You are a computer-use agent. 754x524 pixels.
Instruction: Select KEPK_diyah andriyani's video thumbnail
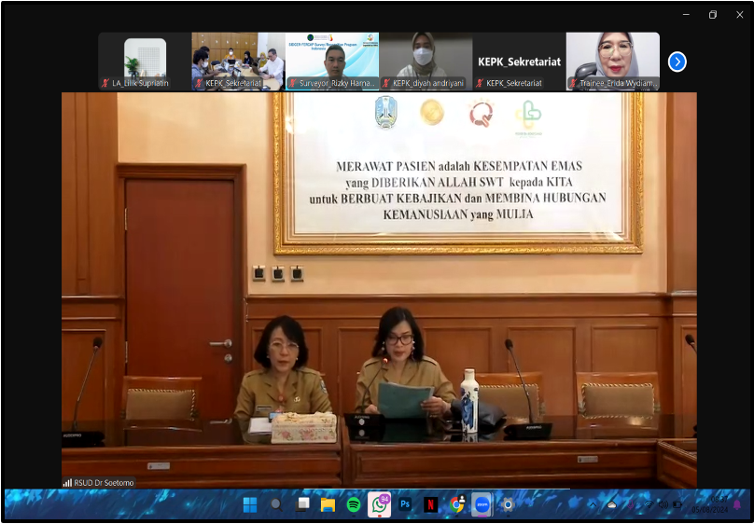426,61
